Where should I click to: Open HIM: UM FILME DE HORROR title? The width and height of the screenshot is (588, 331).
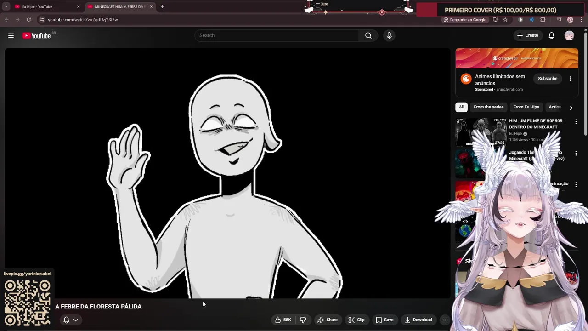point(536,124)
